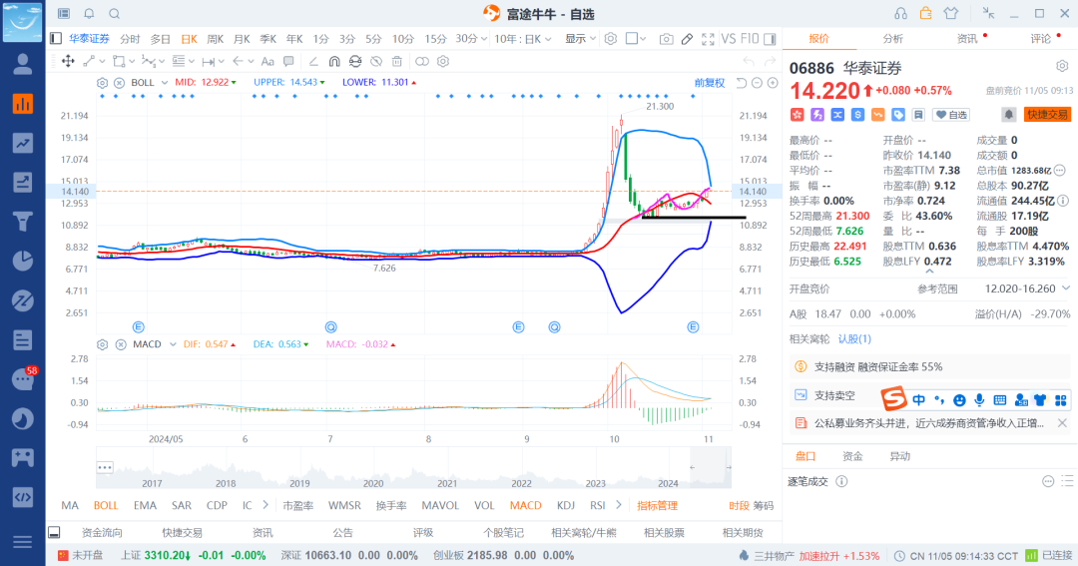The width and height of the screenshot is (1078, 566).
Task: Click the notification bell in title bar
Action: click(x=89, y=14)
